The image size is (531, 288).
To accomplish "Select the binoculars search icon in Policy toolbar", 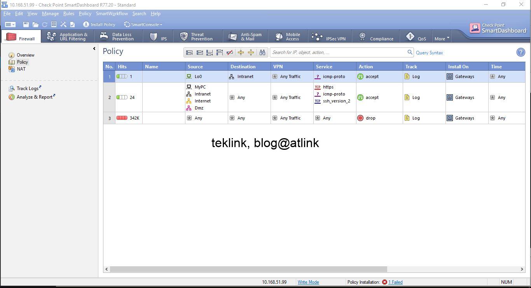I will [262, 52].
